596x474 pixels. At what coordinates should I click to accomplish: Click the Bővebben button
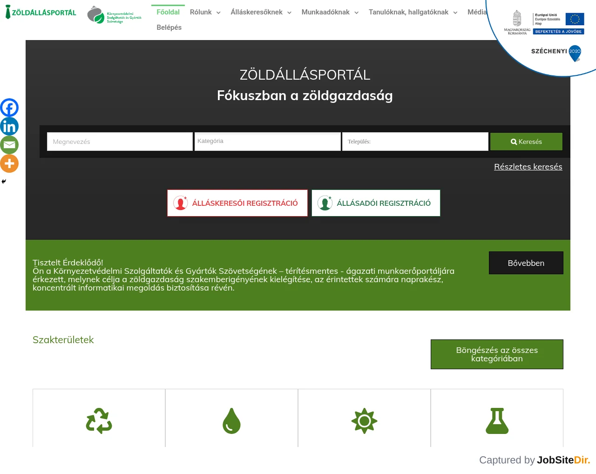(526, 263)
